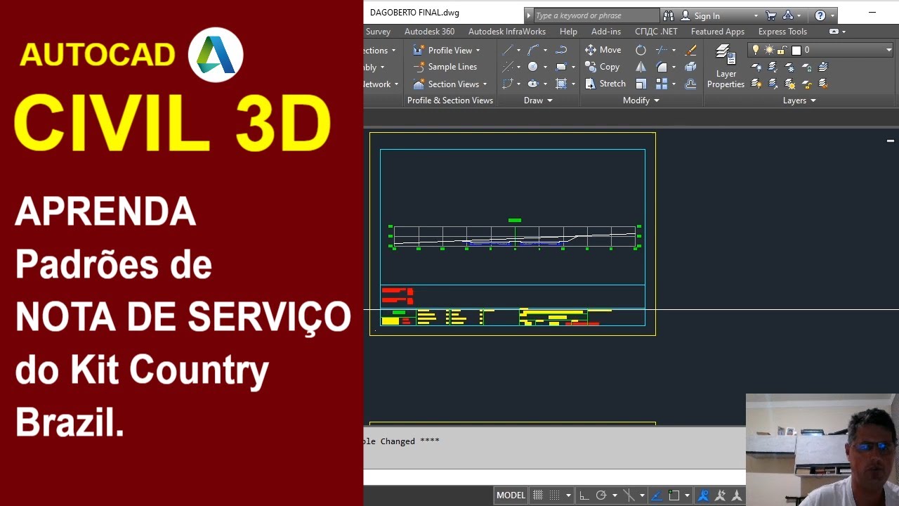
Task: Open the object snap settings dropdown arrow
Action: 687,495
